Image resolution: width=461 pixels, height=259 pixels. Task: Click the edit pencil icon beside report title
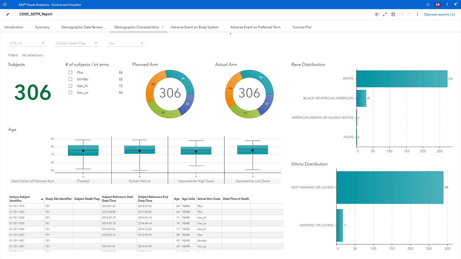coord(8,14)
